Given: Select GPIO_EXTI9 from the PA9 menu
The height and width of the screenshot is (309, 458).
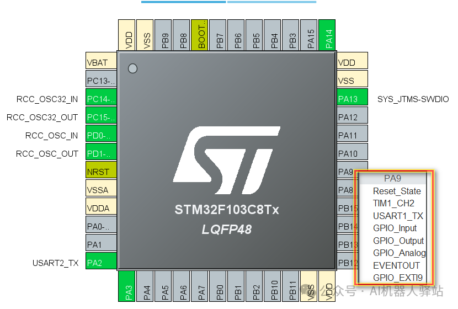Looking at the screenshot, I should click(x=397, y=278).
